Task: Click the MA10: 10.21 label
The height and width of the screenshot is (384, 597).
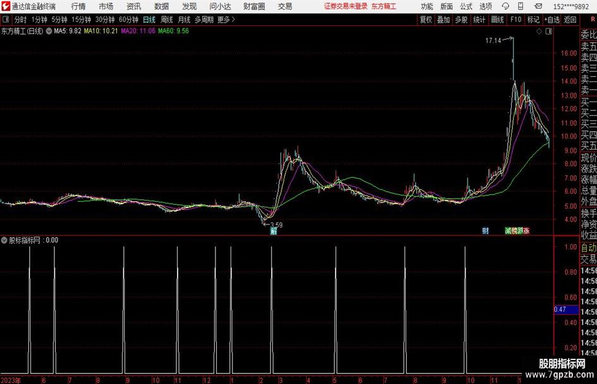Action: click(101, 31)
